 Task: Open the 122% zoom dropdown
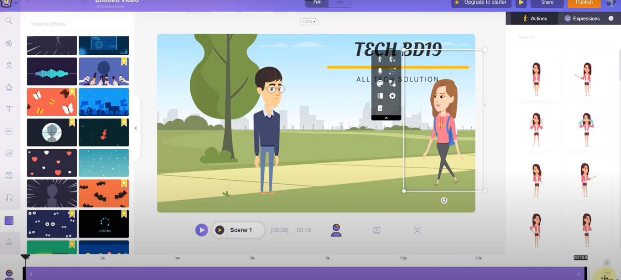click(x=309, y=21)
